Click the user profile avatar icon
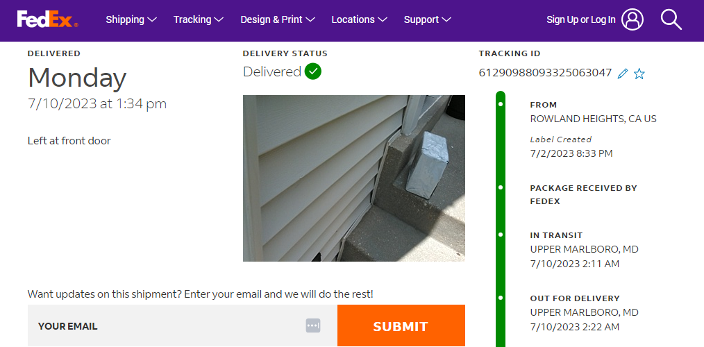The image size is (704, 347). click(632, 19)
